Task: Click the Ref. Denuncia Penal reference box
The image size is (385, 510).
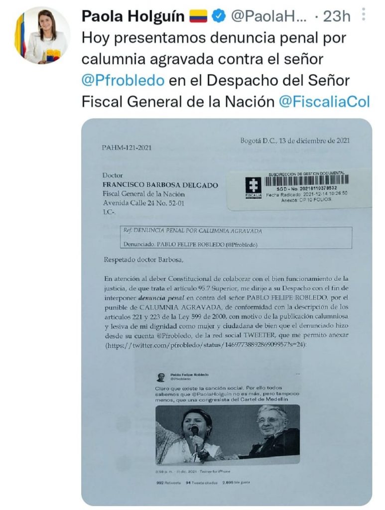Action: coord(236,238)
